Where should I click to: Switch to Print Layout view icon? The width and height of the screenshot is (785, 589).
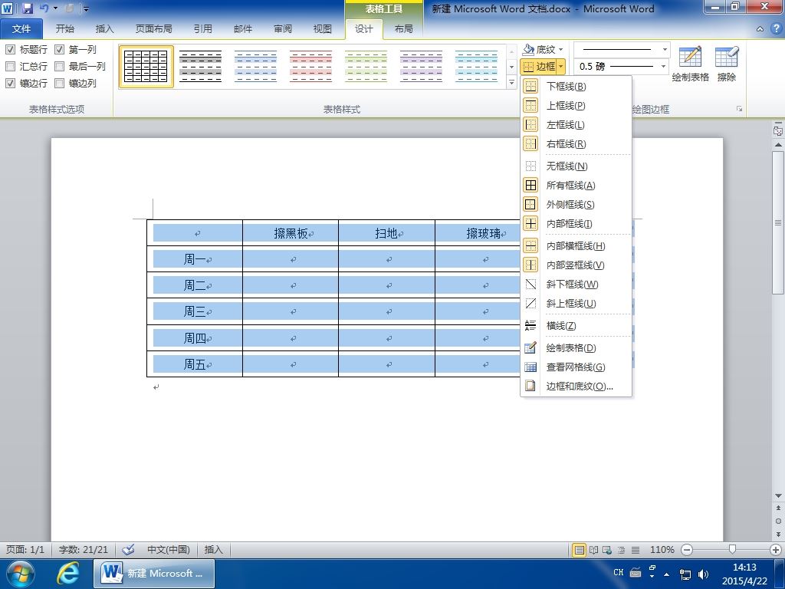click(580, 550)
